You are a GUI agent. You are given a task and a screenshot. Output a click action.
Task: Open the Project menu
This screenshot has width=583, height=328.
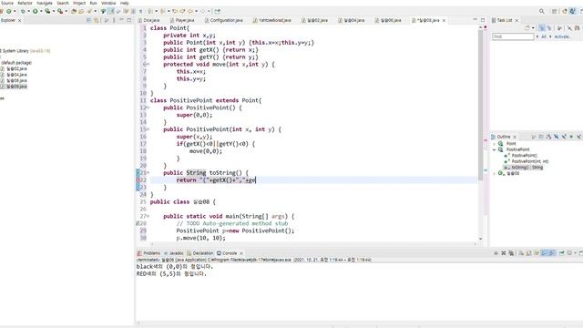click(79, 3)
